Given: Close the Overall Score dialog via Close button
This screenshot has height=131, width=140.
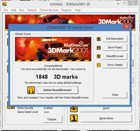Looking at the screenshot, I should pos(115,95).
